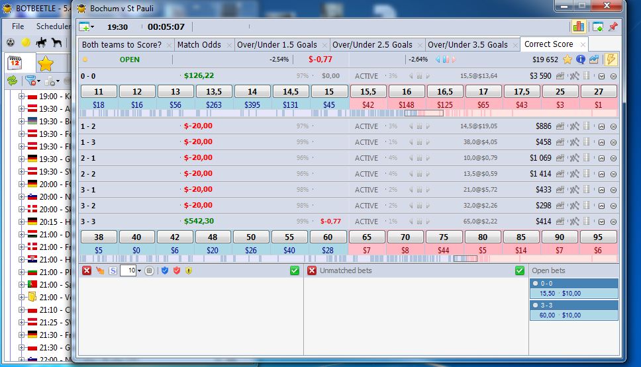This screenshot has width=641, height=367.
Task: Click odds button 60 in 3 - 3 ladder
Action: pos(328,237)
